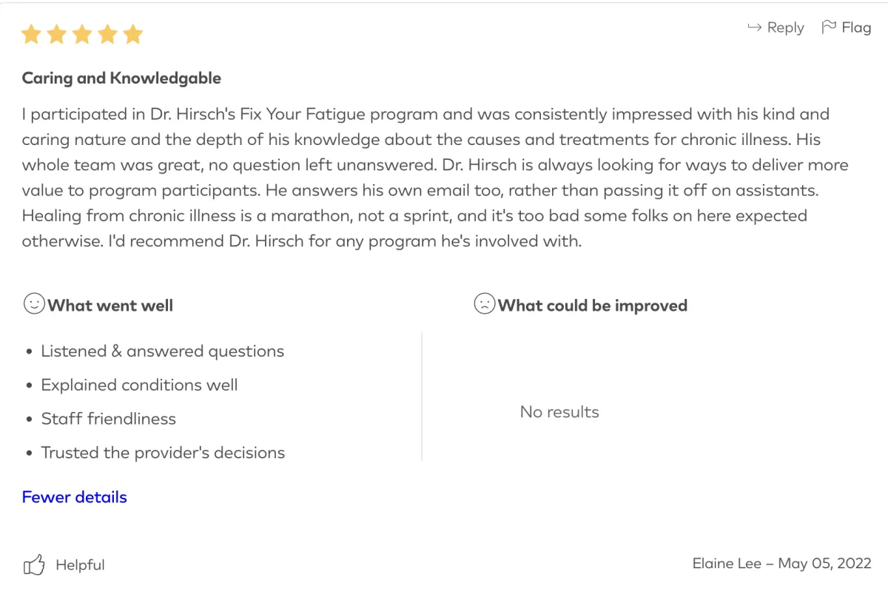
Task: Click the What went well heading
Action: tap(110, 306)
